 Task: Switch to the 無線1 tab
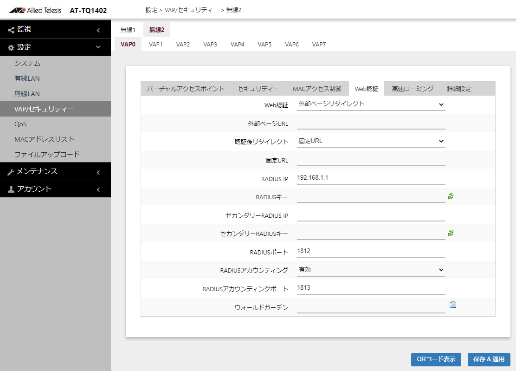coord(128,30)
